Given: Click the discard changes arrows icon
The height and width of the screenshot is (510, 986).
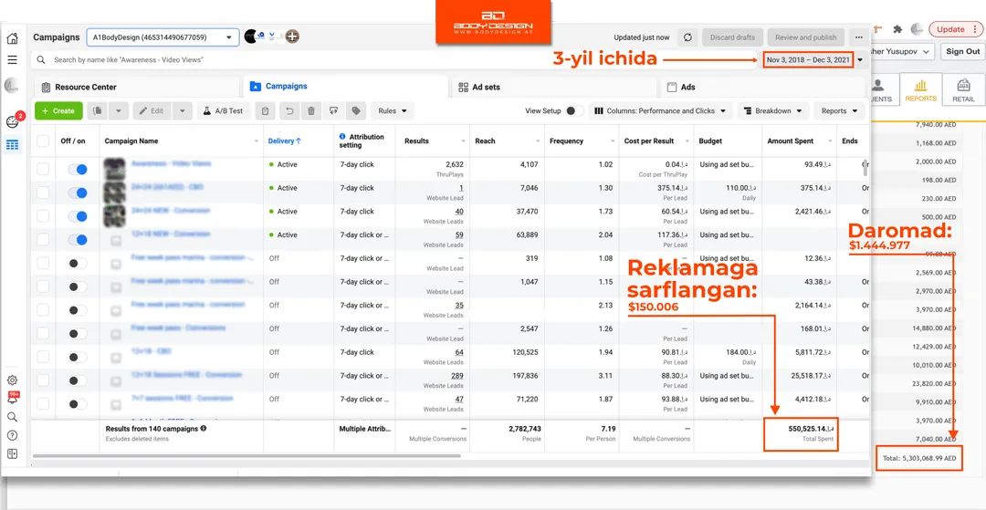Looking at the screenshot, I should [x=333, y=110].
